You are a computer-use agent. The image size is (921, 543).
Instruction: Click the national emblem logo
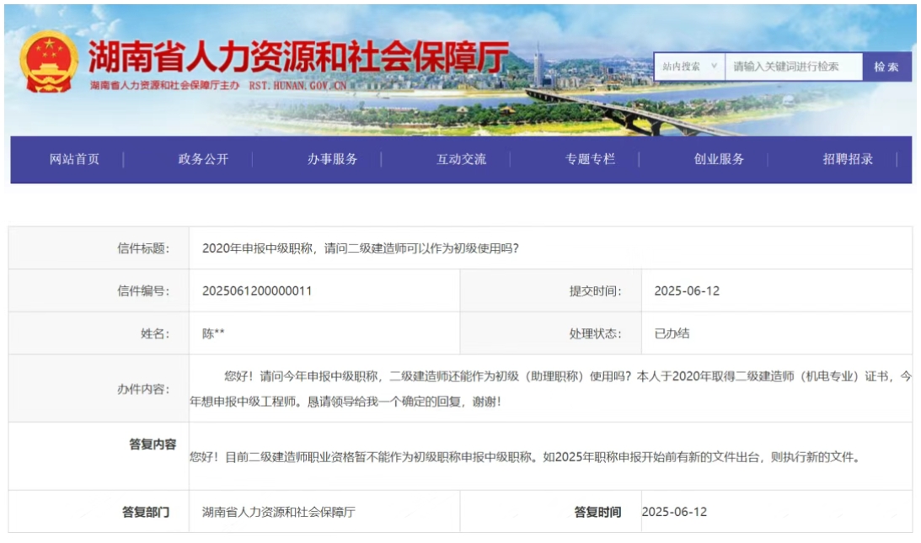pyautogui.click(x=49, y=62)
